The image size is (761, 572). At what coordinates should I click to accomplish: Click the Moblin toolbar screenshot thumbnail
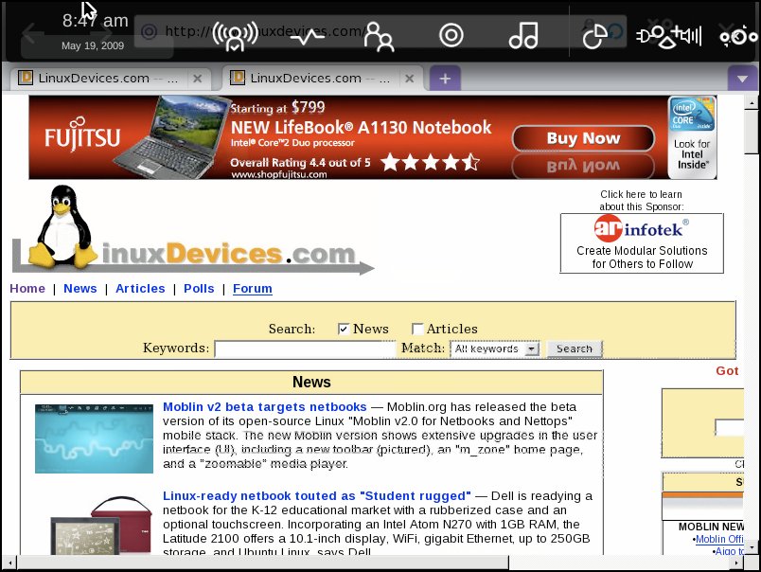[x=94, y=438]
